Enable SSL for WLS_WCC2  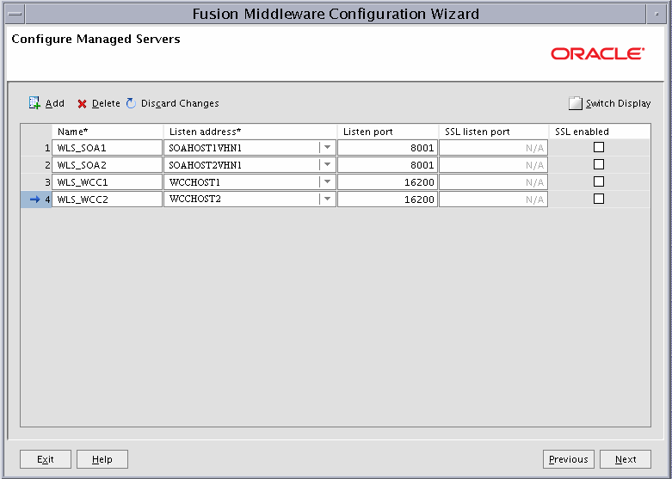click(x=599, y=199)
